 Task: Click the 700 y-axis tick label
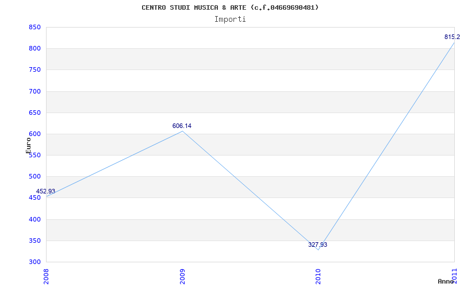click(34, 91)
